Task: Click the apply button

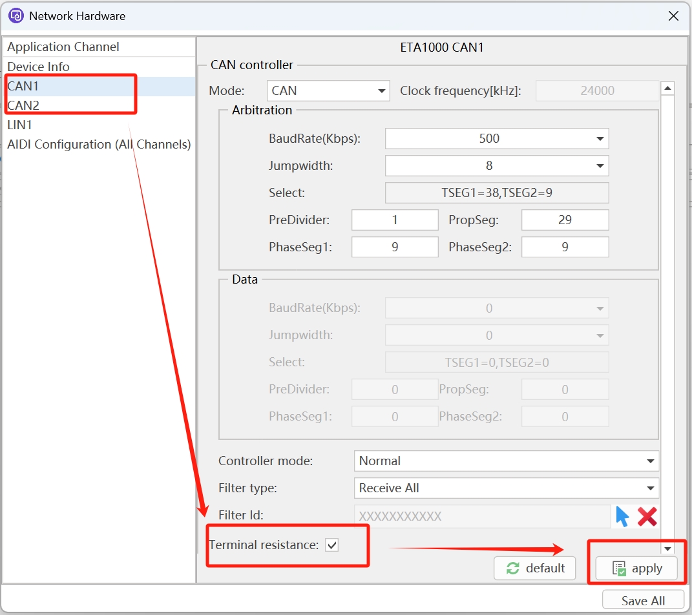Action: pos(637,568)
